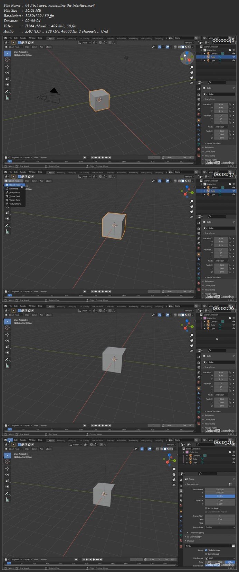Hide the Camera via eye icon in 00:00:48 outliner

[233, 54]
